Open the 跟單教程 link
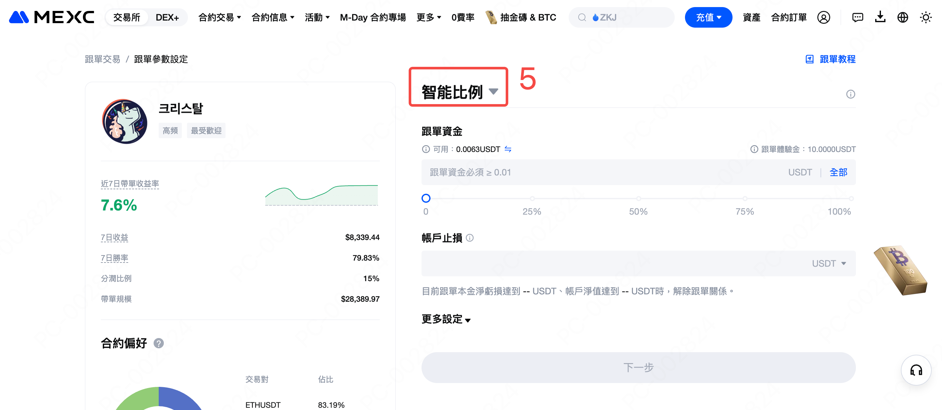The height and width of the screenshot is (410, 942). coord(837,59)
